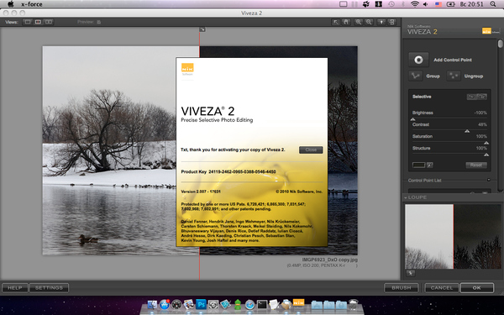Choose the arrow select tool in toolbar
The width and height of the screenshot is (504, 315).
point(335,22)
